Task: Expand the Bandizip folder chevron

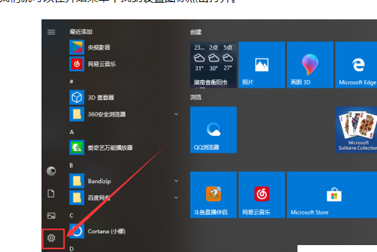Action: [176, 181]
